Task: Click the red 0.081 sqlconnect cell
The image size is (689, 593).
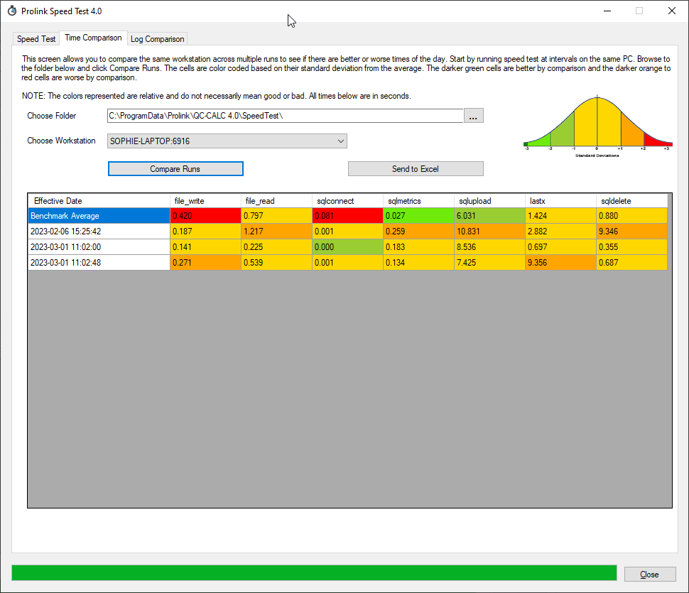Action: [347, 216]
